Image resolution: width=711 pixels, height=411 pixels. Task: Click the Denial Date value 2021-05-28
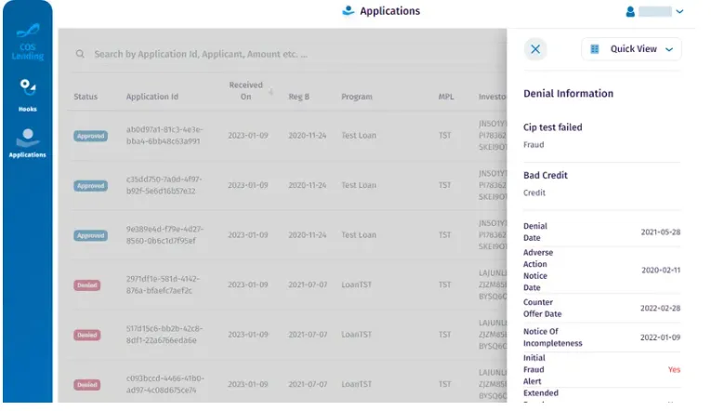point(660,232)
